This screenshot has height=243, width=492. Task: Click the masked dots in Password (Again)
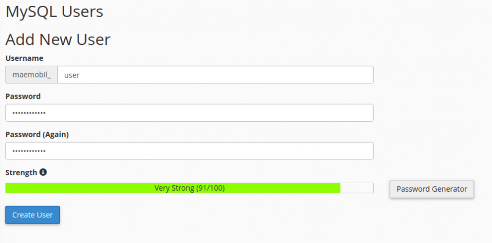[x=29, y=151]
